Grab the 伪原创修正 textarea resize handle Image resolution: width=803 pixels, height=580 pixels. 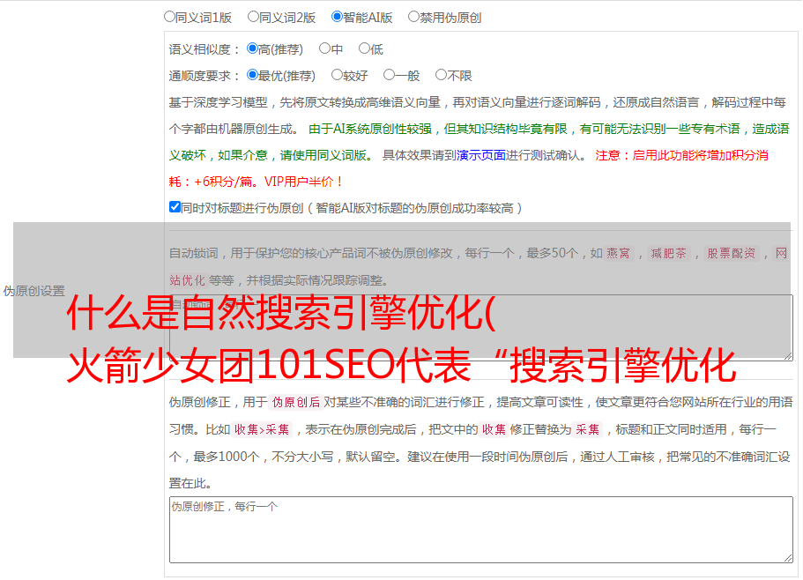click(x=788, y=558)
